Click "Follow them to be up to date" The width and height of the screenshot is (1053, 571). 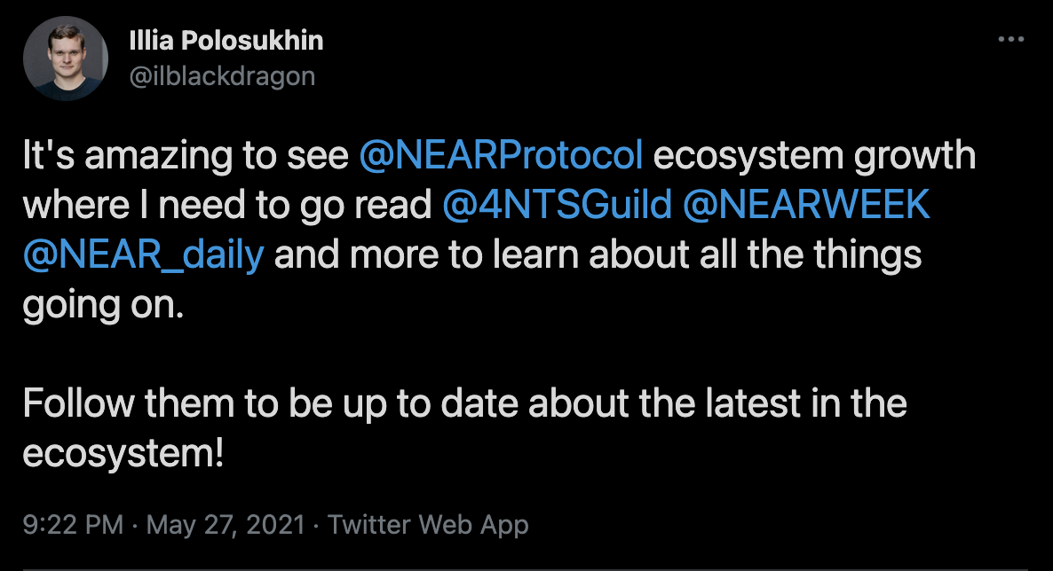point(269,404)
